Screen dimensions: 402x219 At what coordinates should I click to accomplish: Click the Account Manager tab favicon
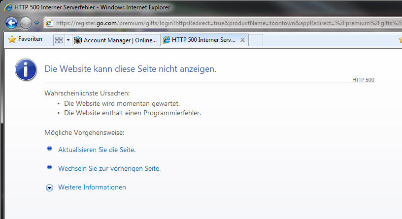78,40
